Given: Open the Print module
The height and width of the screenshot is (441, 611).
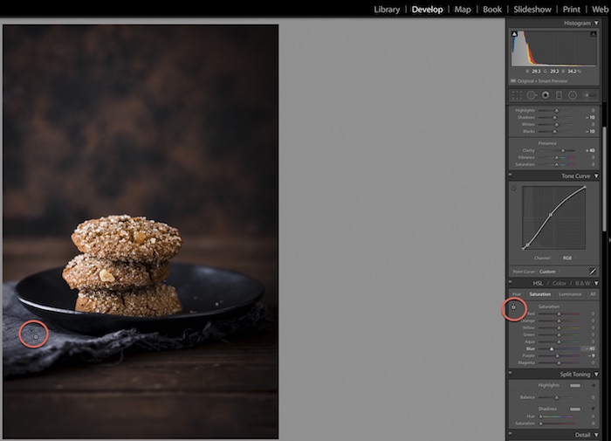Looking at the screenshot, I should click(571, 10).
